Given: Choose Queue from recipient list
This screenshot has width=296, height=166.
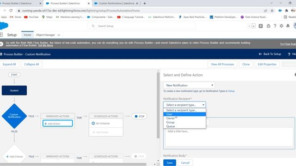Looking at the screenshot, I should [185, 126].
